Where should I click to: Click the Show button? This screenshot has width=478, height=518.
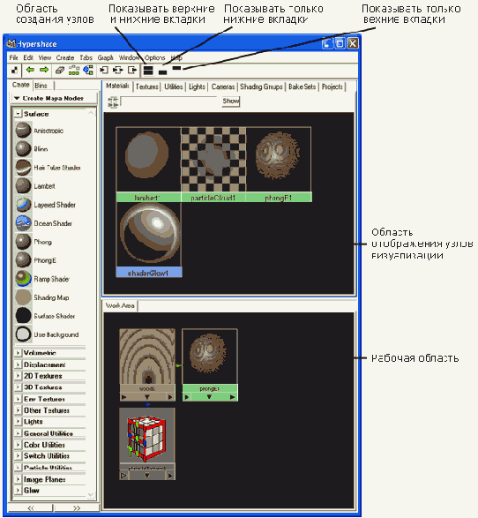click(x=231, y=101)
